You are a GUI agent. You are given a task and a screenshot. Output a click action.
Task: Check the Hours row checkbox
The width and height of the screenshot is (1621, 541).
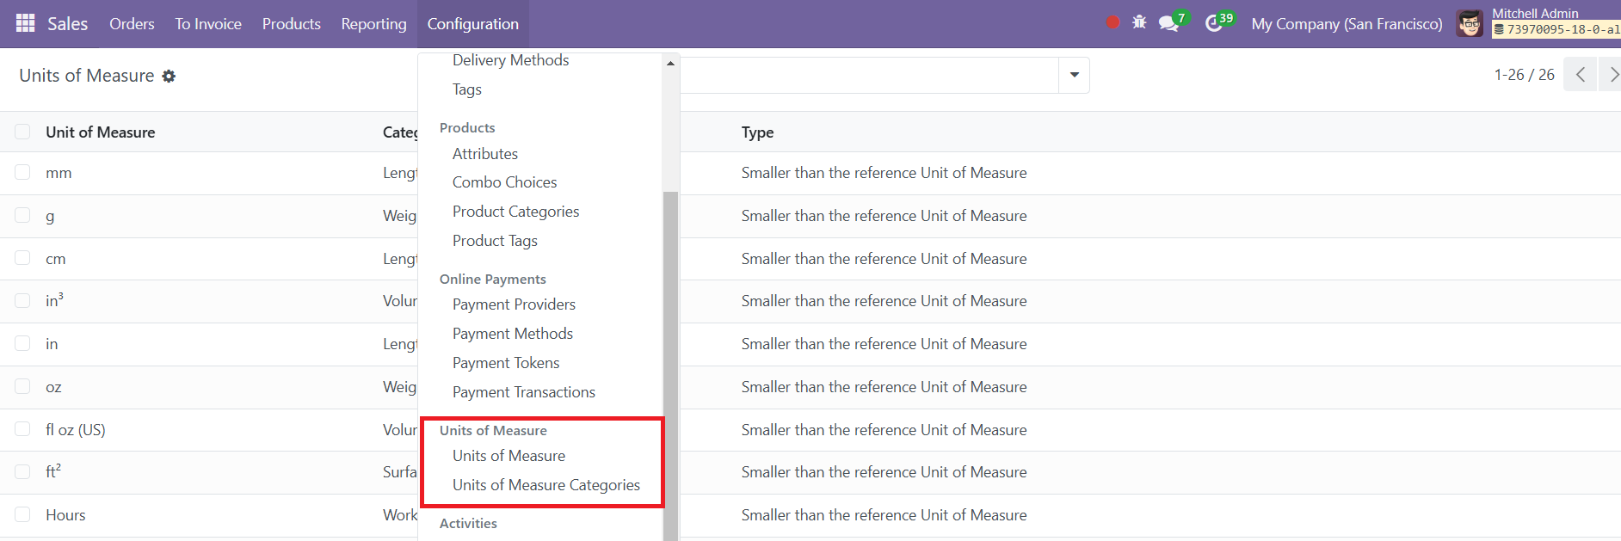coord(22,514)
